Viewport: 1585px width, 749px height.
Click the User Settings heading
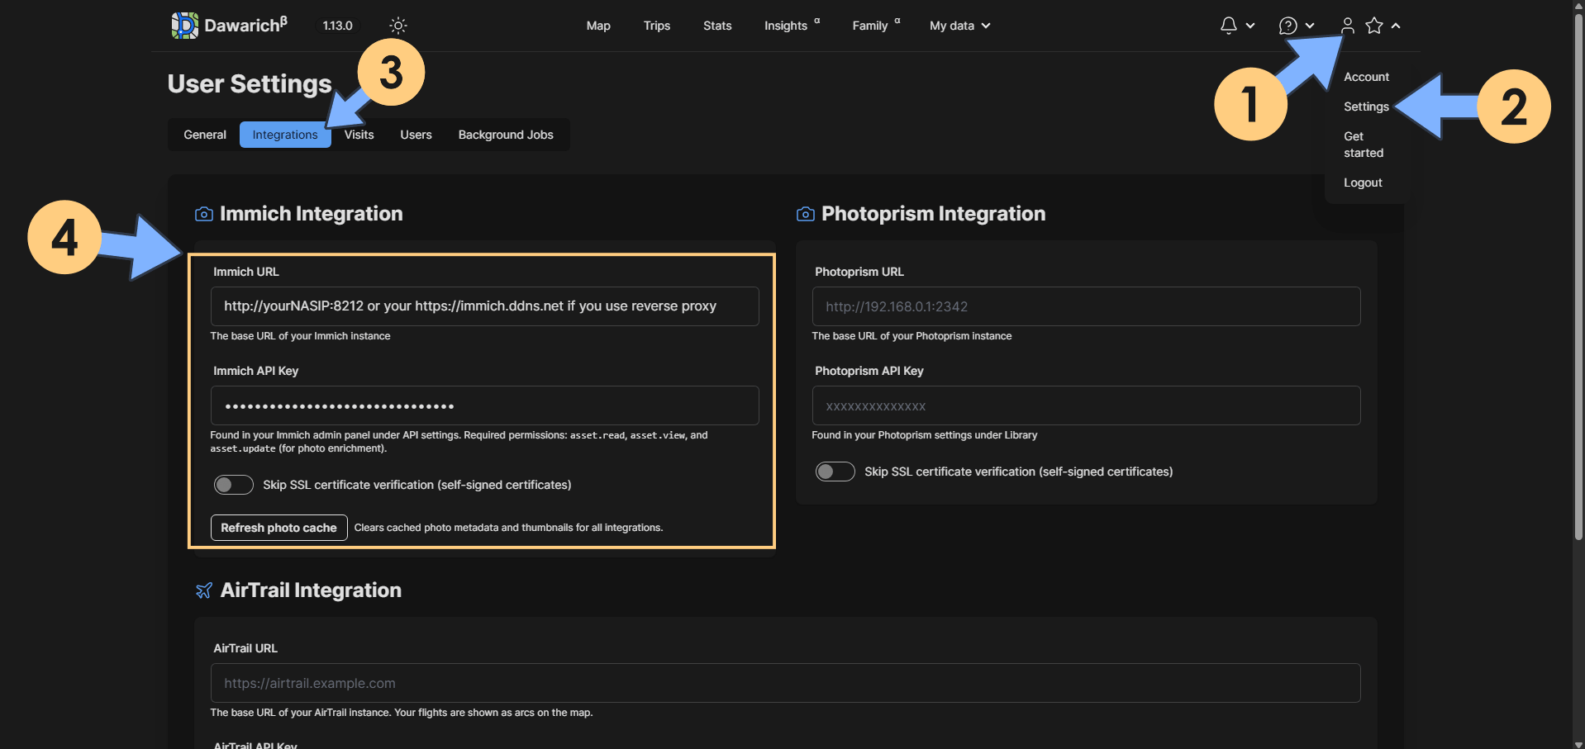coord(250,83)
